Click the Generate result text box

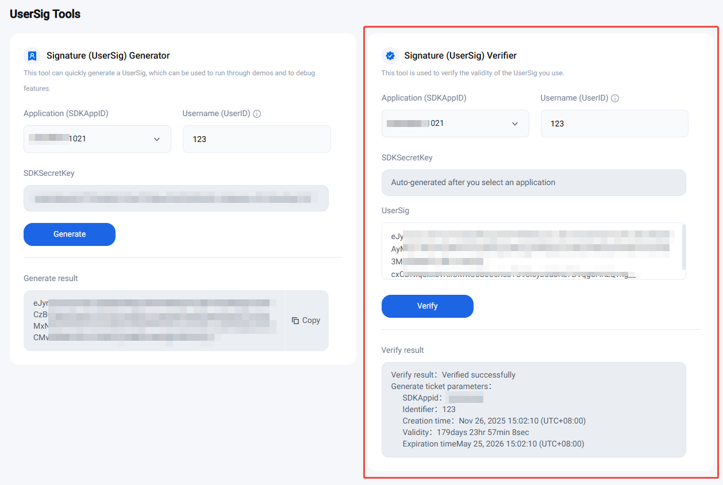click(x=153, y=320)
